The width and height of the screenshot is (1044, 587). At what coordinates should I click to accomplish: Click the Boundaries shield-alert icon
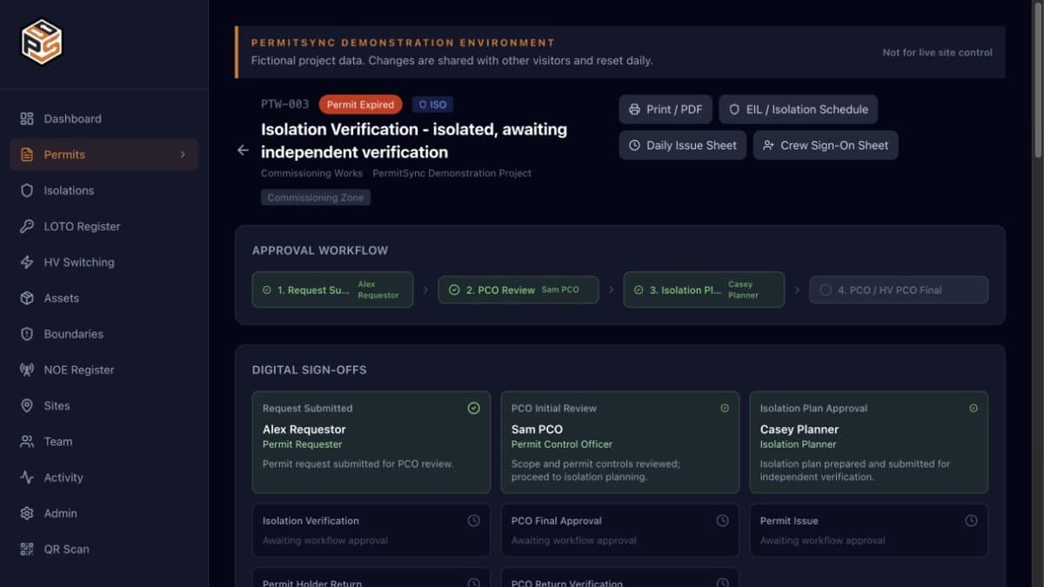click(x=27, y=334)
